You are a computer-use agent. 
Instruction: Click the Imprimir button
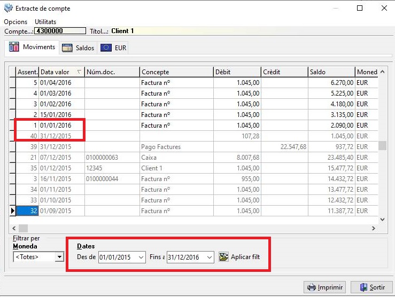[x=324, y=287]
